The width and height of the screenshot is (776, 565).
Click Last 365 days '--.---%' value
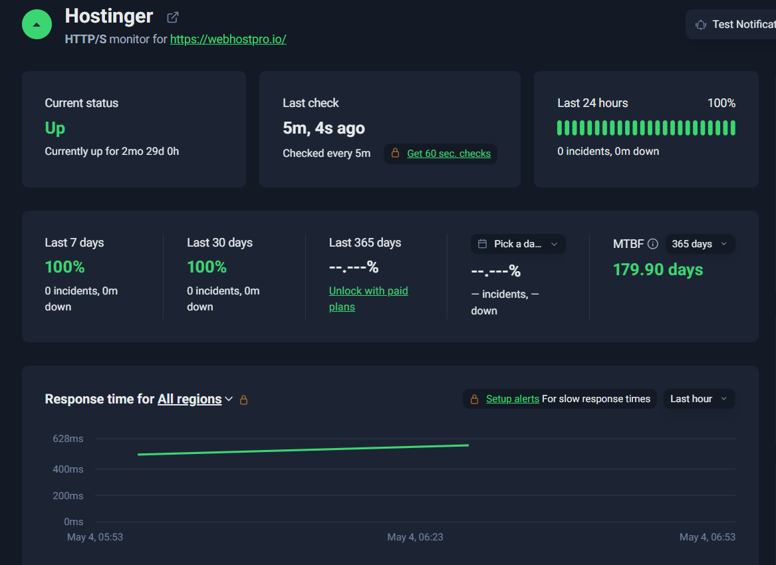(x=354, y=268)
